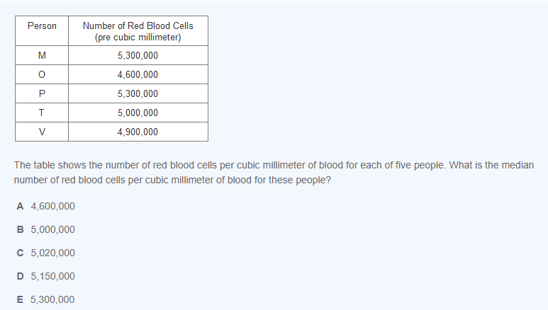548x310 pixels.
Task: Click the 5,000,000 value in row T
Action: click(x=138, y=113)
